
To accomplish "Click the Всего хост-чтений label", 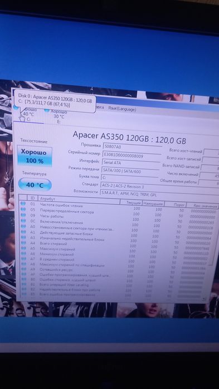I will point(186,150).
